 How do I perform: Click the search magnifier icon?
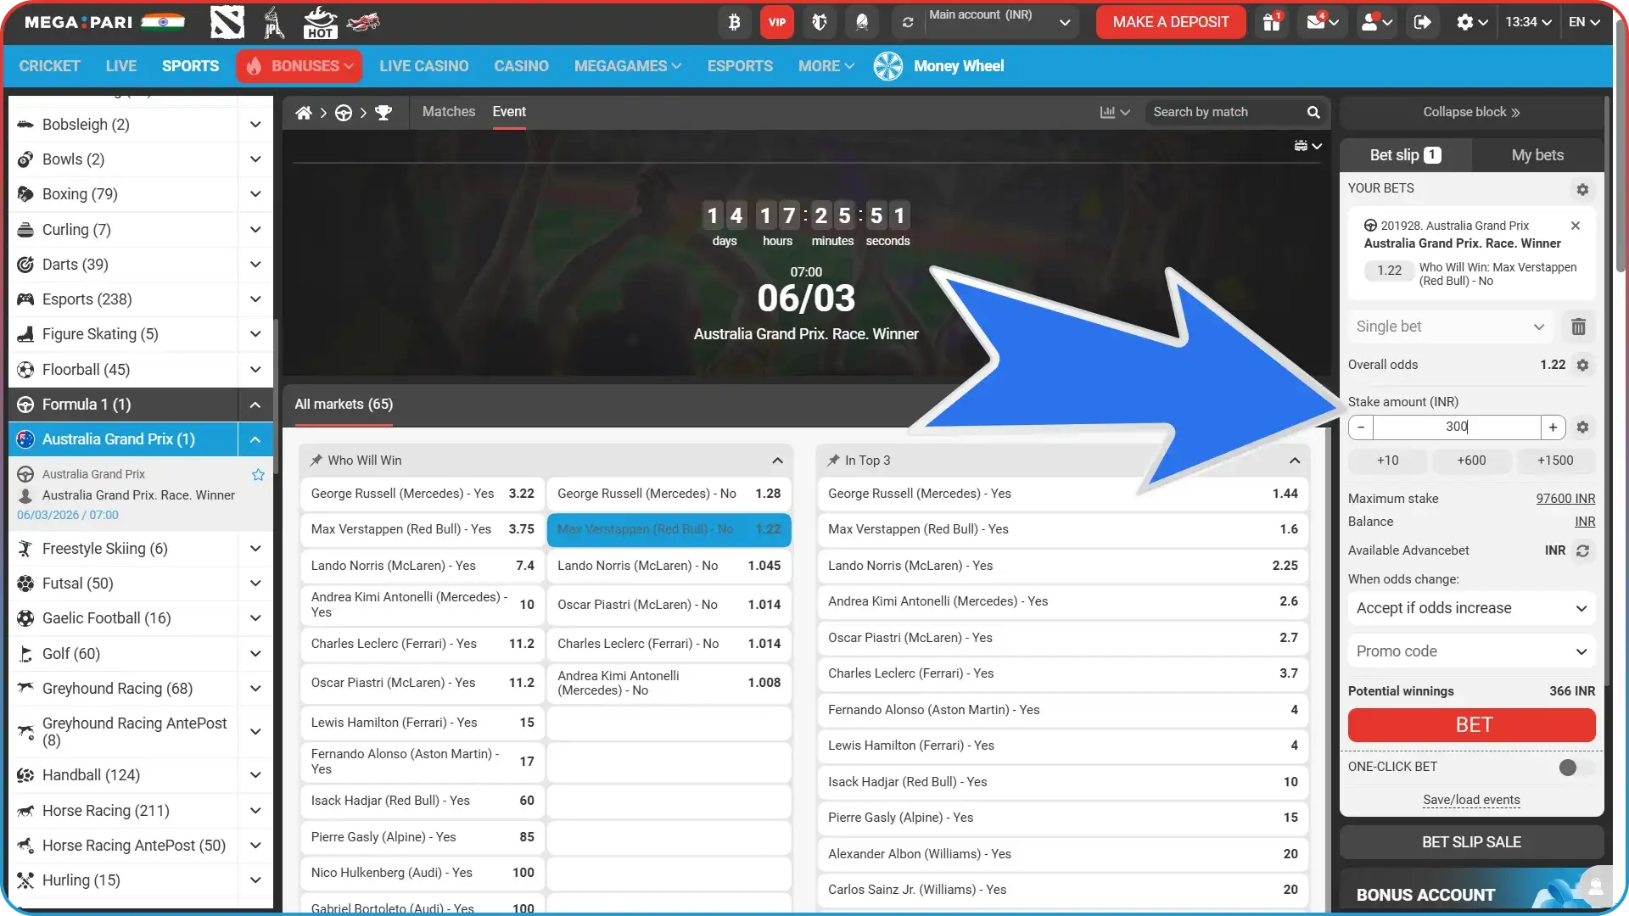click(x=1313, y=112)
